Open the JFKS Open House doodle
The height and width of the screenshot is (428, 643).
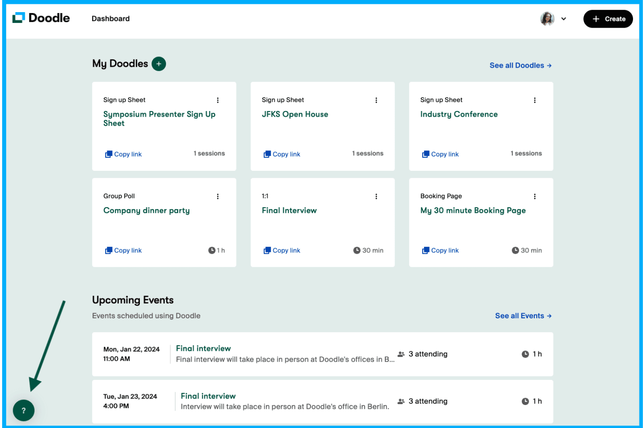pyautogui.click(x=295, y=114)
